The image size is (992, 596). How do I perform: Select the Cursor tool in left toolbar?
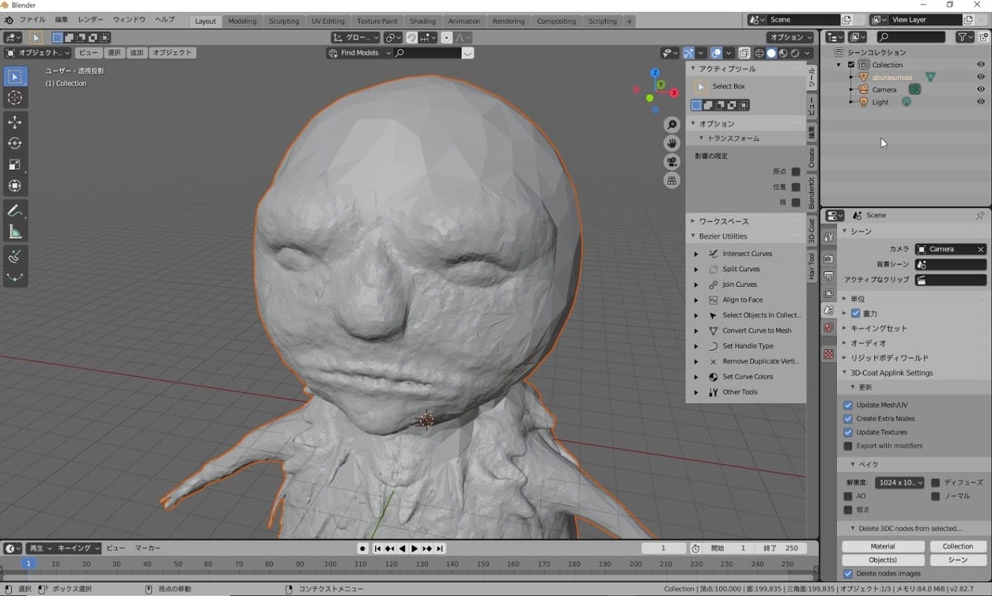pos(15,98)
